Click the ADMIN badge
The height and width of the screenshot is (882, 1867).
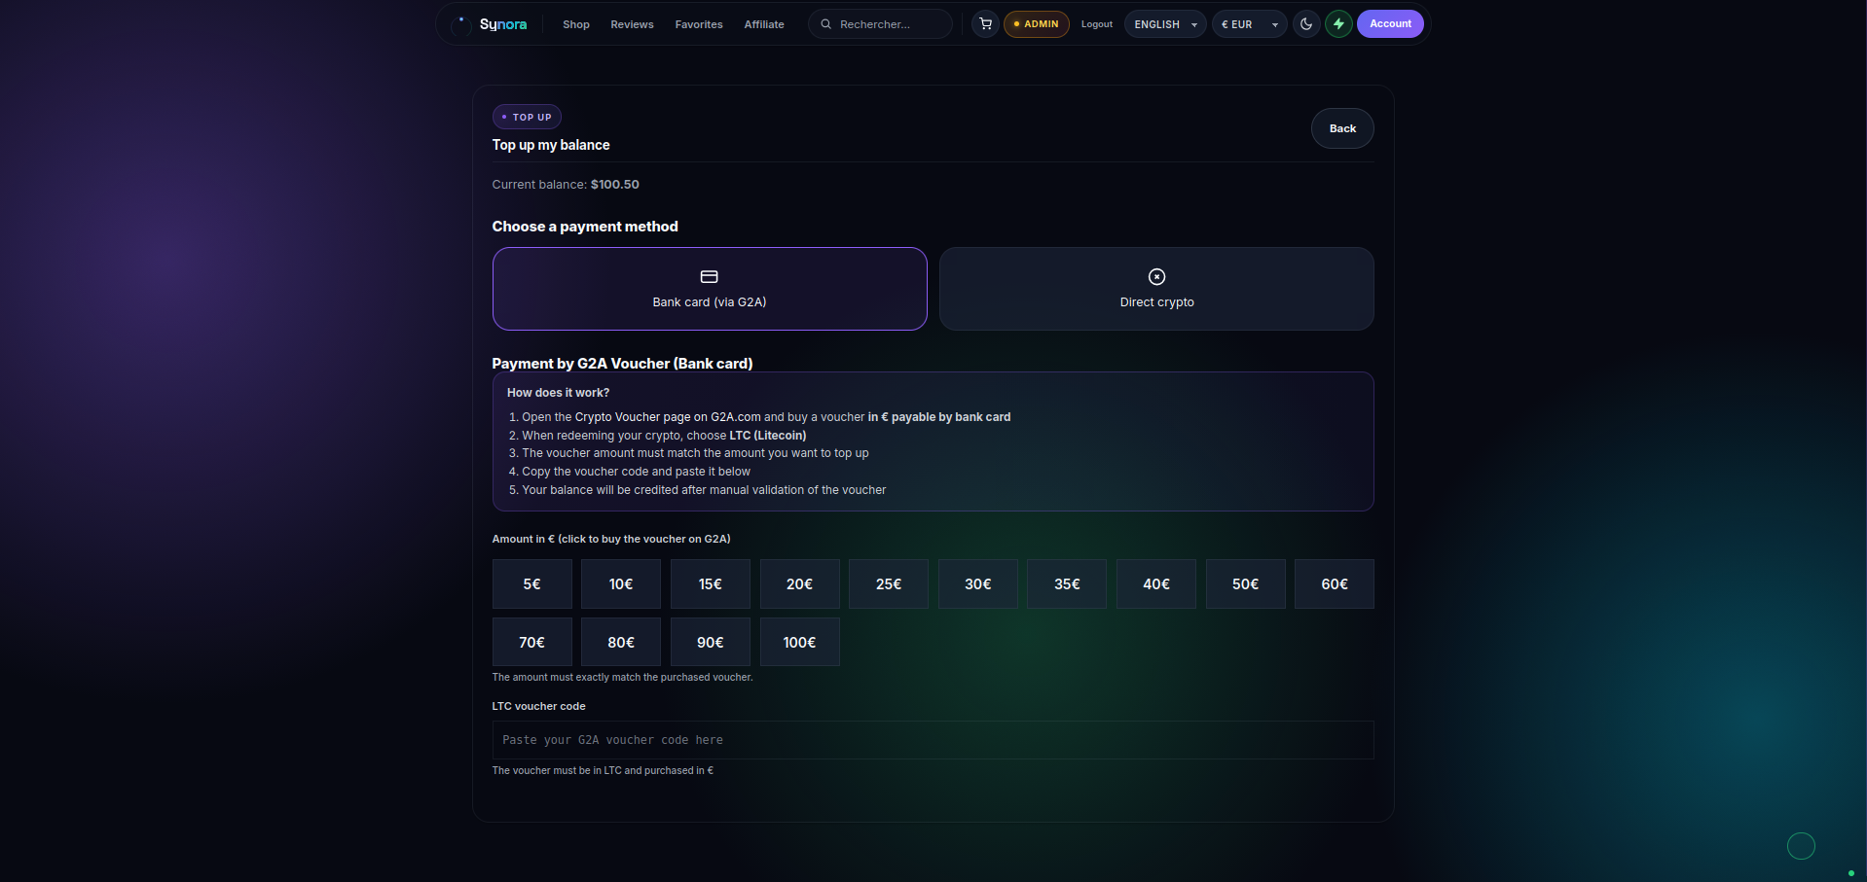tap(1037, 24)
